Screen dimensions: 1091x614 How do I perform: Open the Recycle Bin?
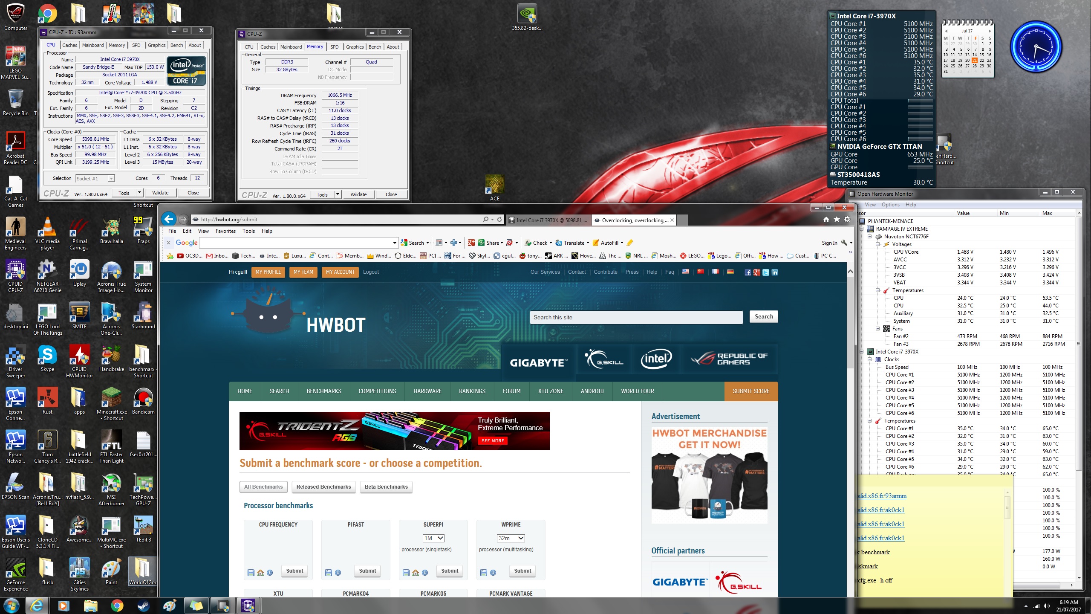click(15, 102)
